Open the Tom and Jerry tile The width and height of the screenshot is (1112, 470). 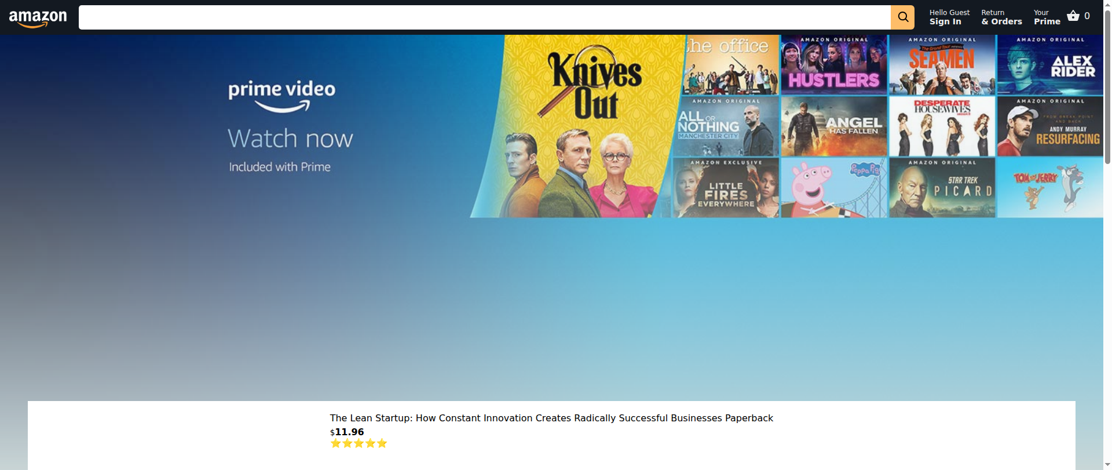coord(1050,188)
